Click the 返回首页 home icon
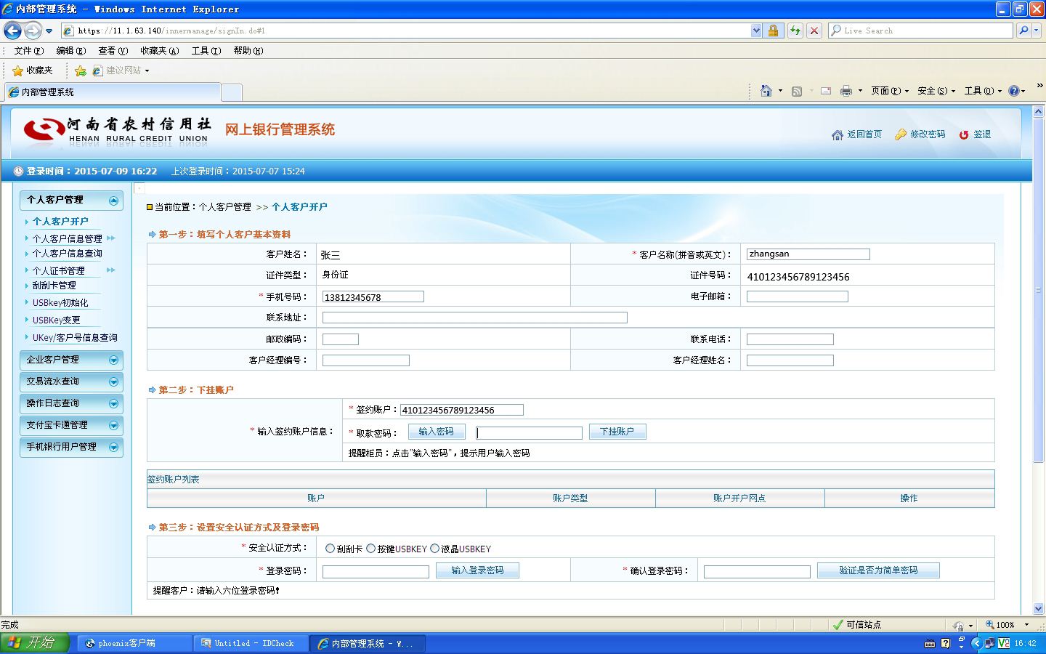Image resolution: width=1046 pixels, height=654 pixels. 838,134
